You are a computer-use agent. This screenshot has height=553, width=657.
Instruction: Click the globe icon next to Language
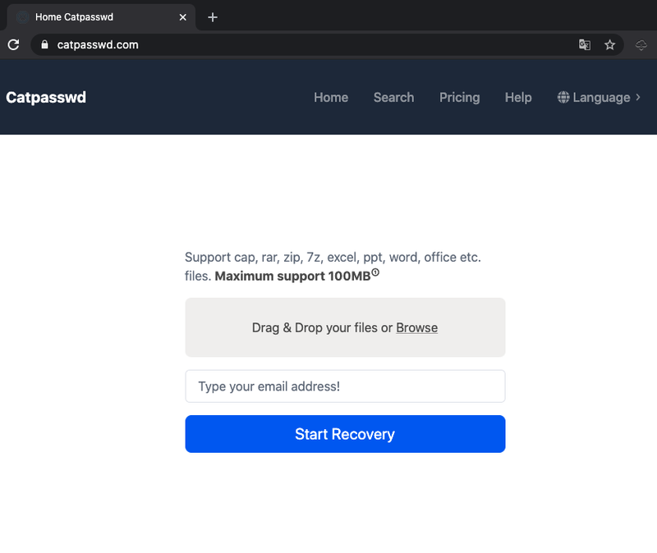563,98
